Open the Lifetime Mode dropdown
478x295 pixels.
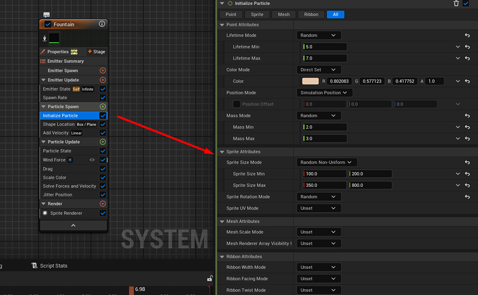[319, 36]
